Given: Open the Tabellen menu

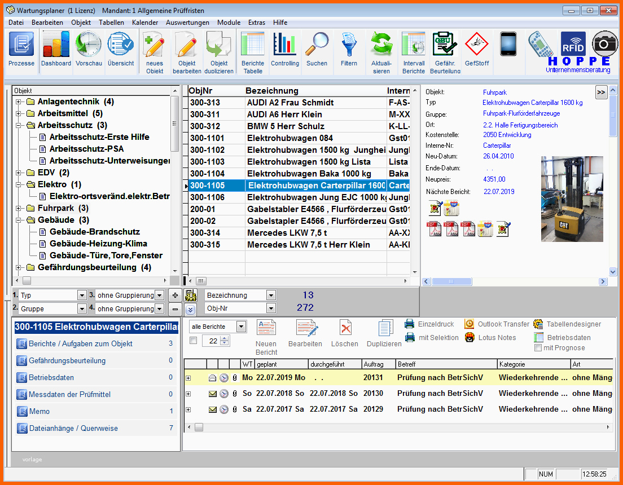Looking at the screenshot, I should 111,23.
